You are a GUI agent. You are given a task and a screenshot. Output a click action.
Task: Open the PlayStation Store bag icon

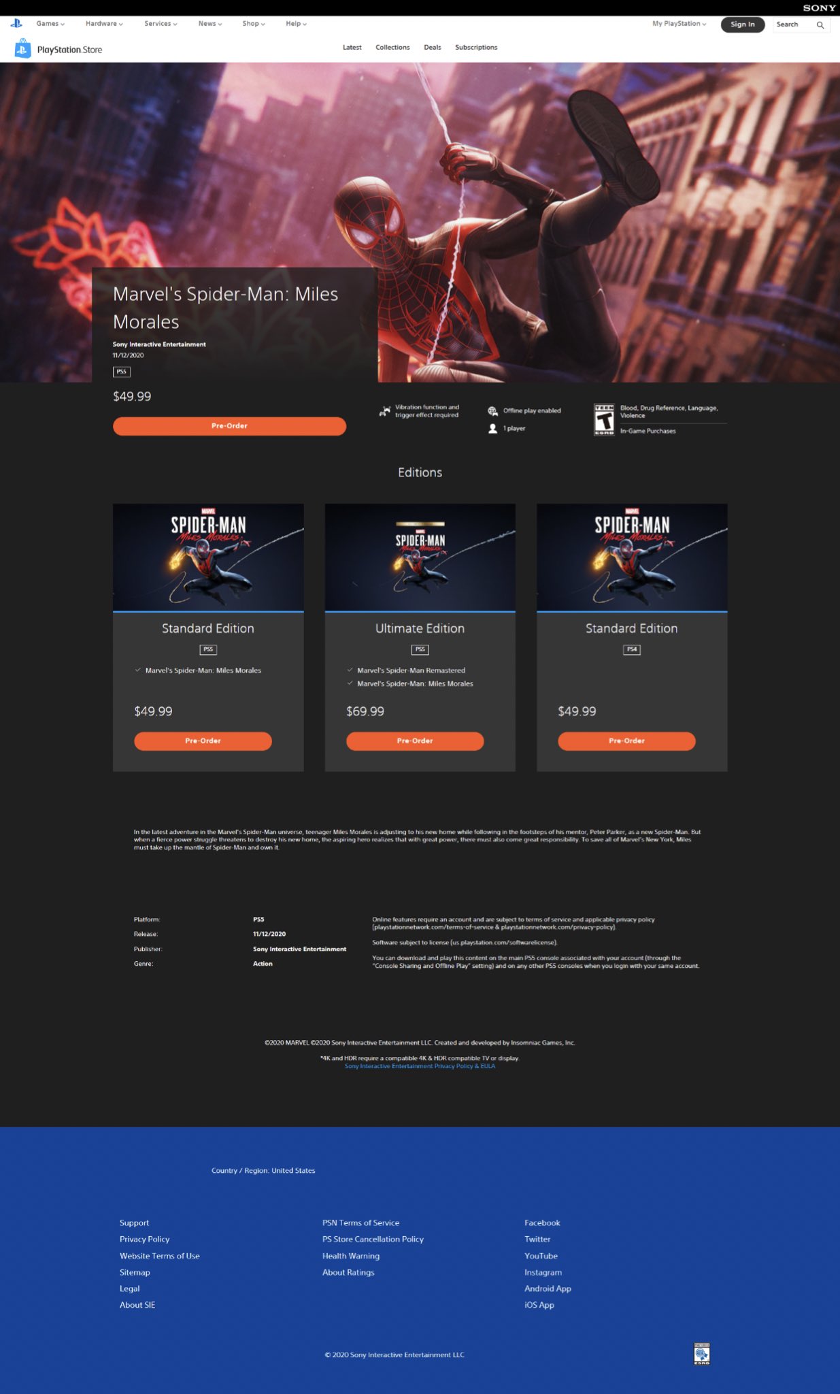(x=23, y=48)
